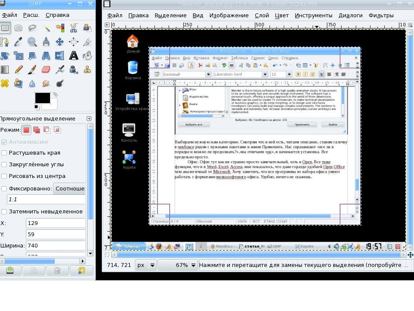
Task: Check the 'Рисовать из центра' option
Action: 4,176
